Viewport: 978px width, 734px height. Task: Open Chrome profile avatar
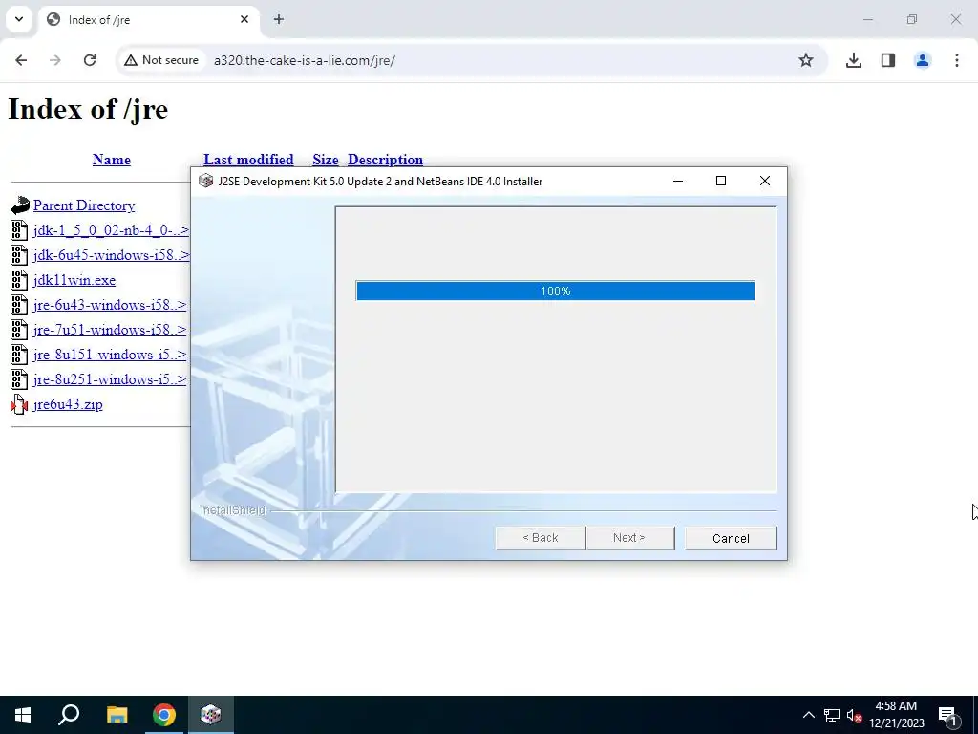tap(923, 60)
